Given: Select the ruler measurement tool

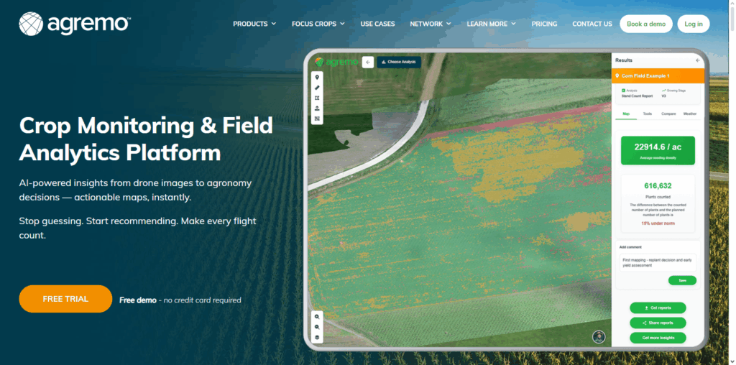Looking at the screenshot, I should point(318,88).
